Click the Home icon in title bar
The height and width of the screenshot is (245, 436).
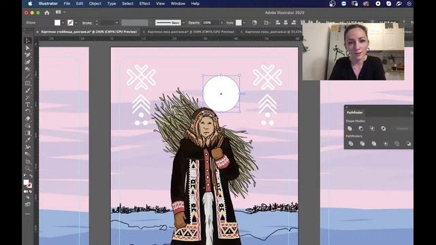[x=47, y=12]
